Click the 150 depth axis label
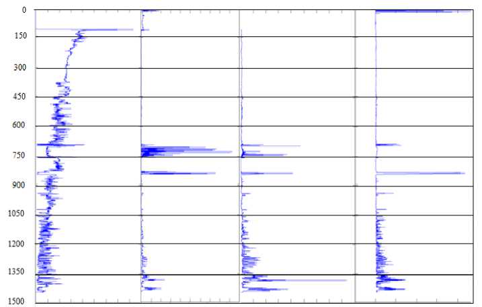The image size is (482, 307). [21, 36]
